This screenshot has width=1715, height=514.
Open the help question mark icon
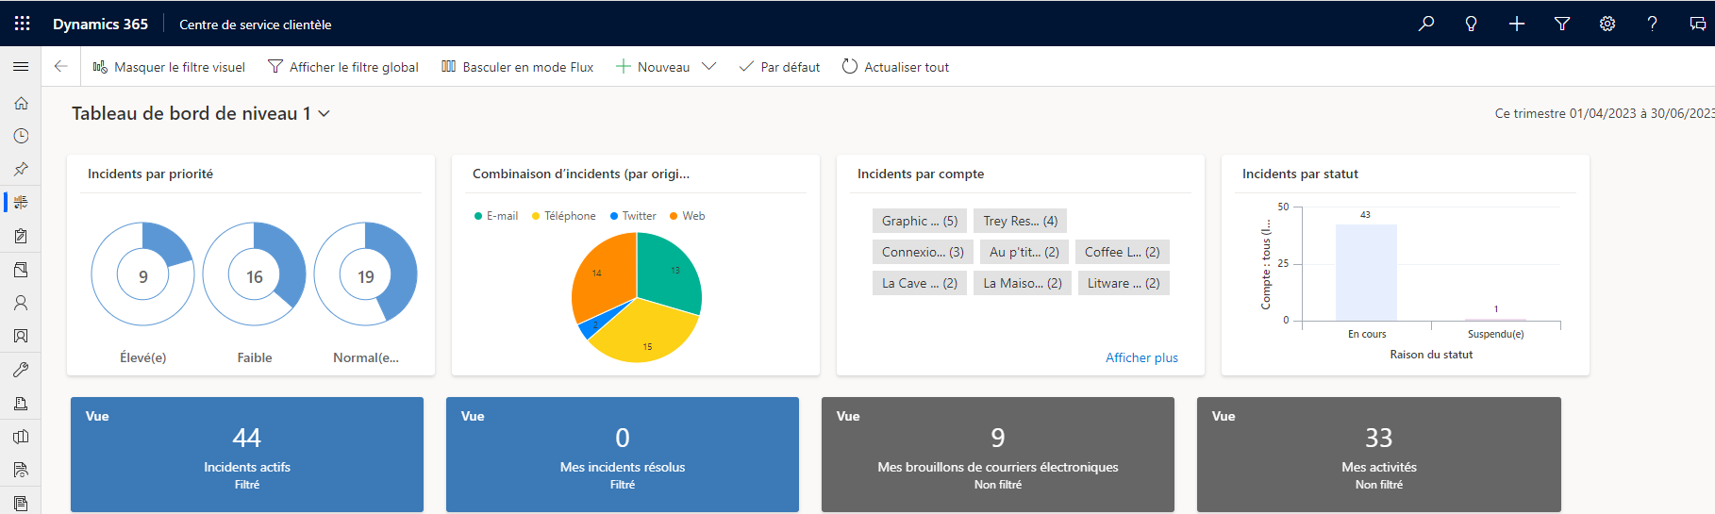1652,24
